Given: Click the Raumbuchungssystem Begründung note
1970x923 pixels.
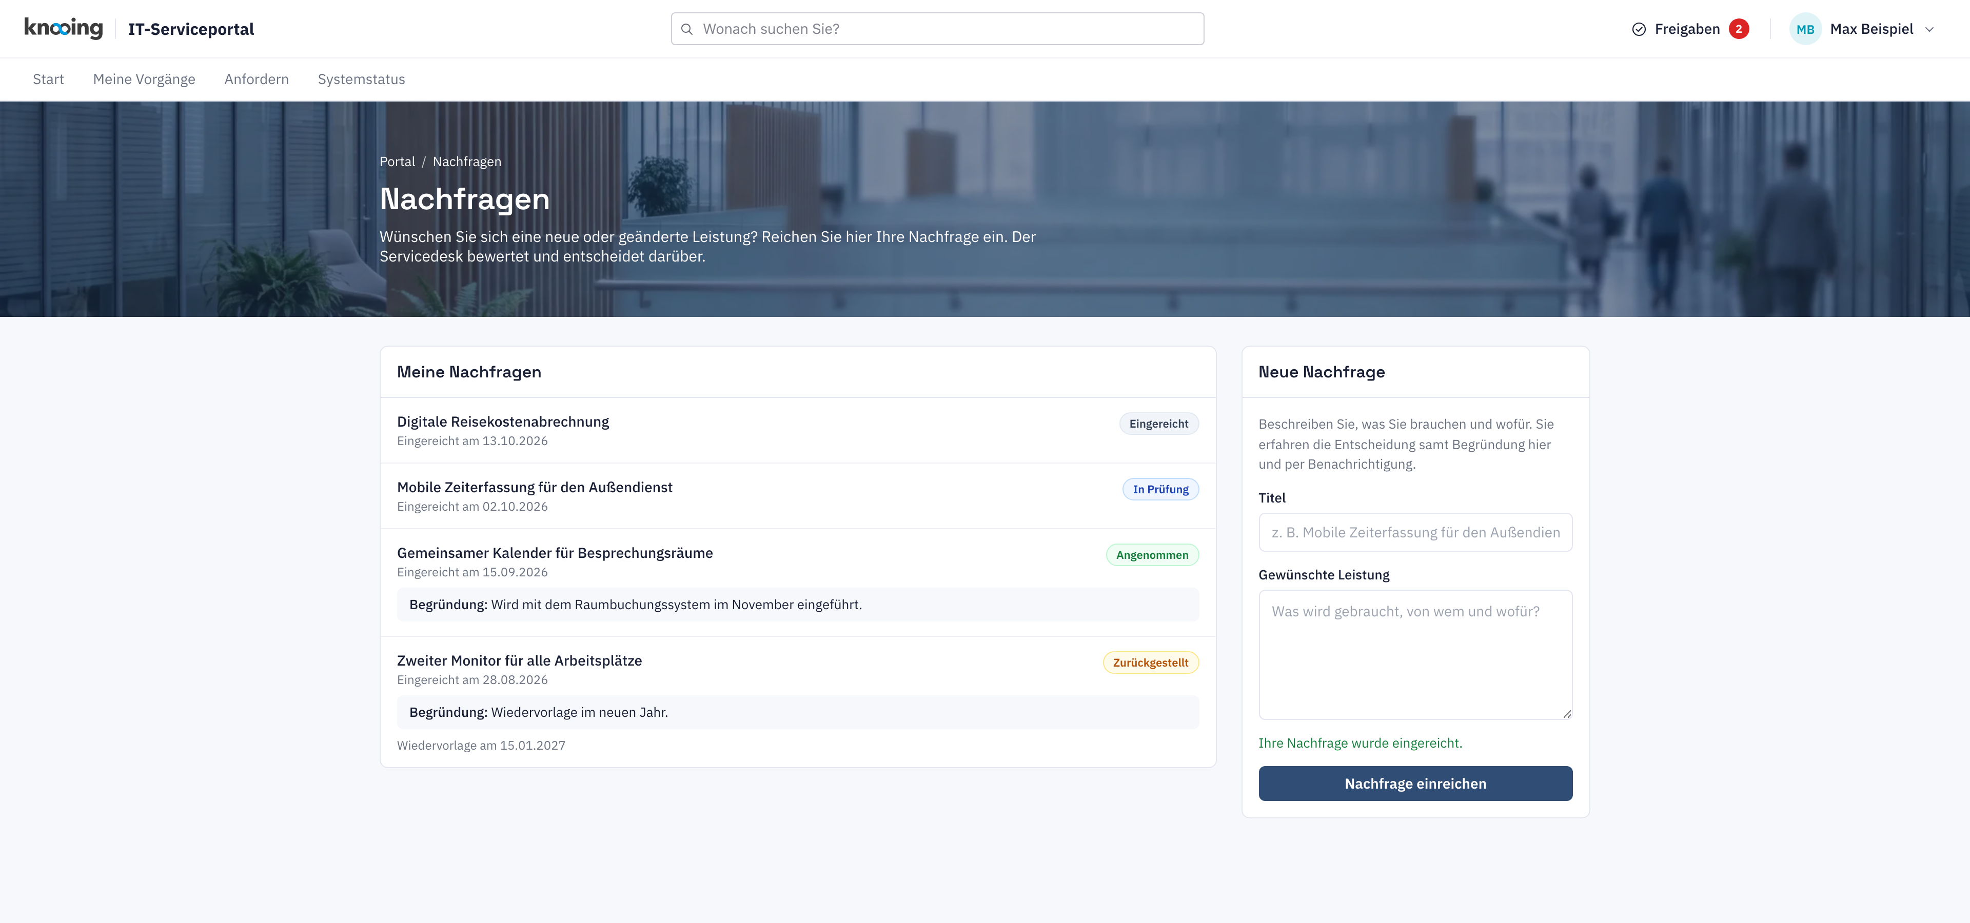Looking at the screenshot, I should pyautogui.click(x=798, y=605).
